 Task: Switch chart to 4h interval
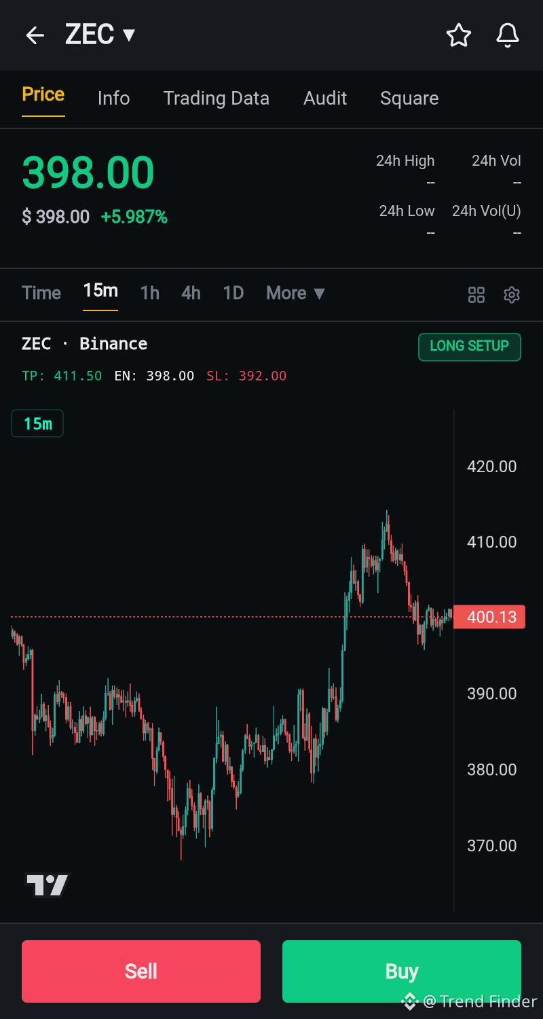191,293
